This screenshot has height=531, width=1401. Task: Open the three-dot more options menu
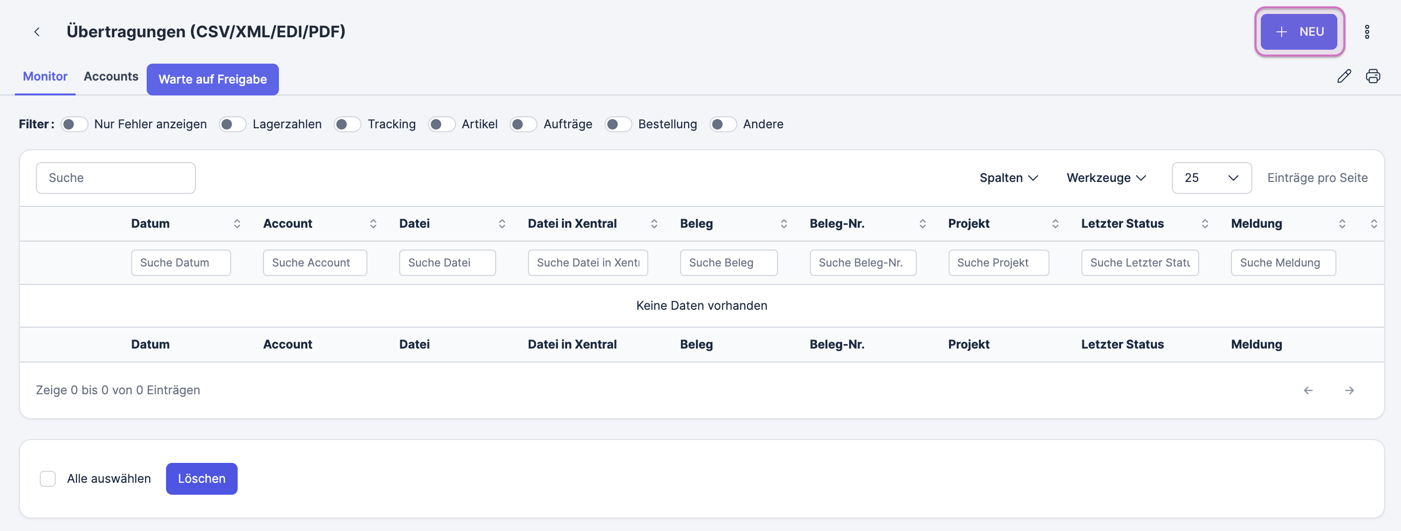[x=1366, y=31]
